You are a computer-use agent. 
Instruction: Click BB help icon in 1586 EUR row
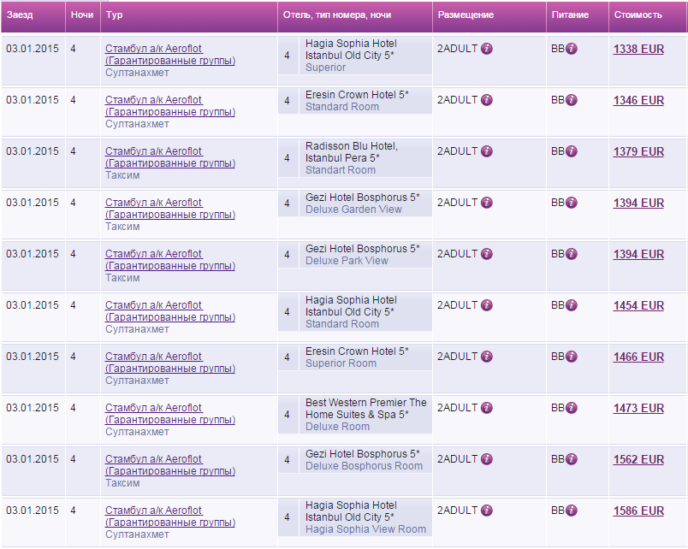click(x=572, y=511)
